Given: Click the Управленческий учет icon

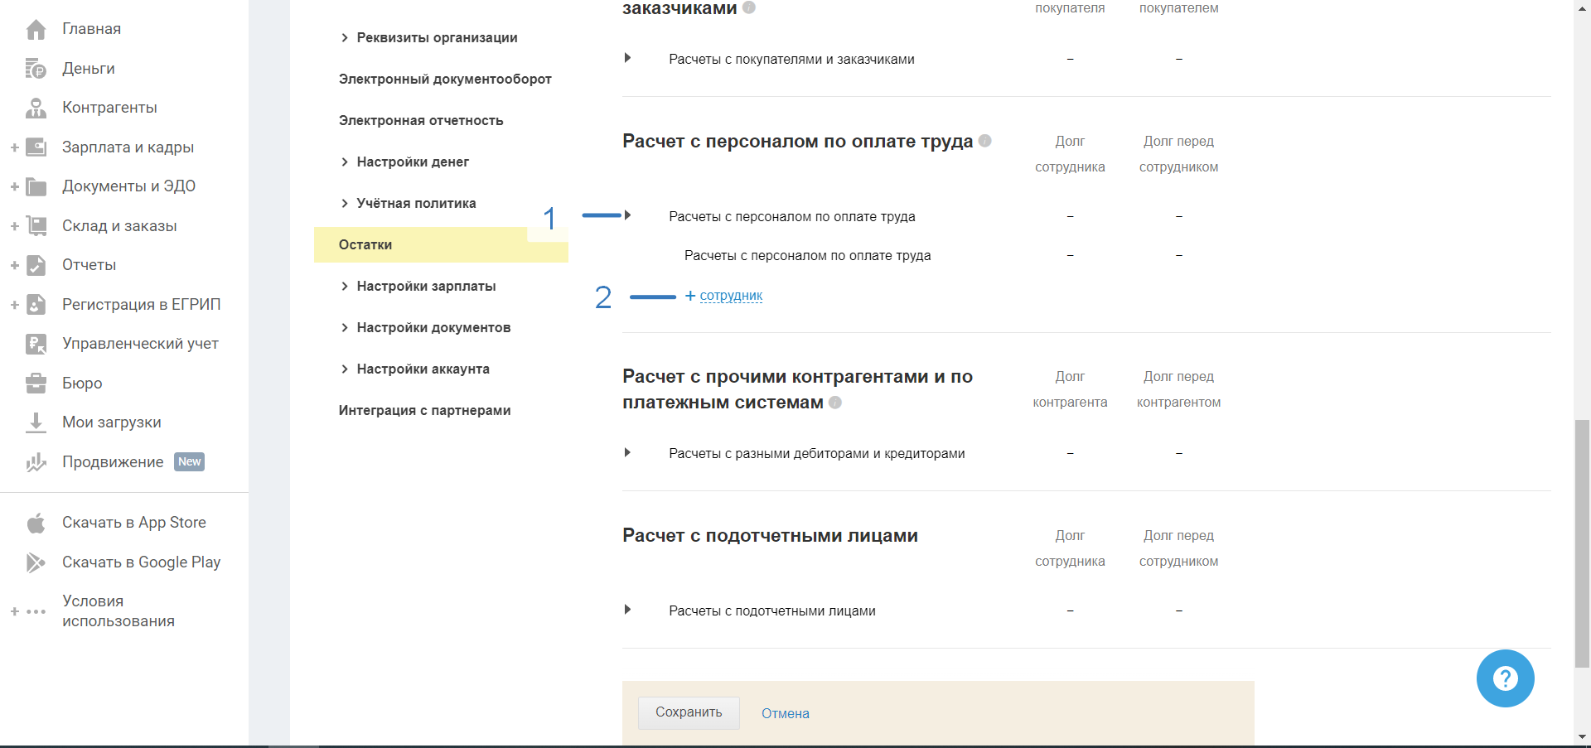Looking at the screenshot, I should 36,344.
